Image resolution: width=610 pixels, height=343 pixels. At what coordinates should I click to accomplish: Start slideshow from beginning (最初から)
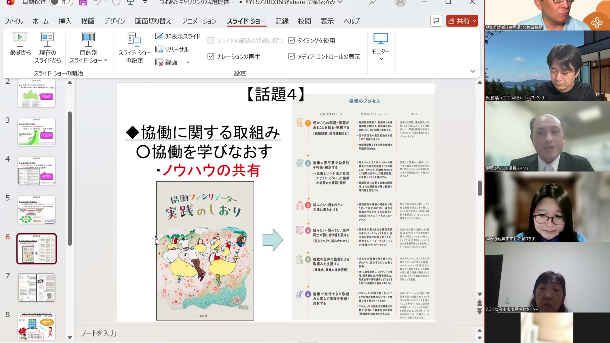click(x=20, y=44)
